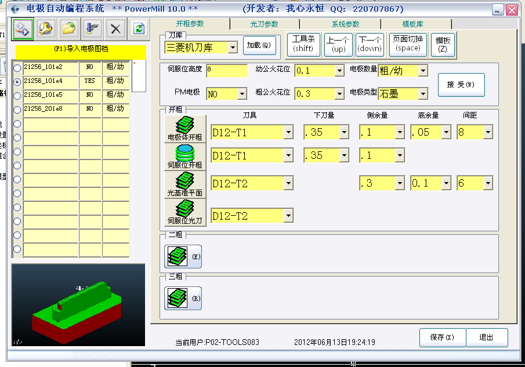Click the electrode 3D preview thumbnail

coord(78,305)
